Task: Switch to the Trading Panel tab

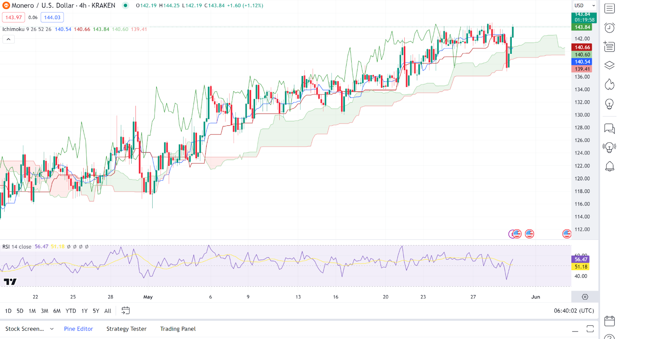Action: [x=178, y=329]
